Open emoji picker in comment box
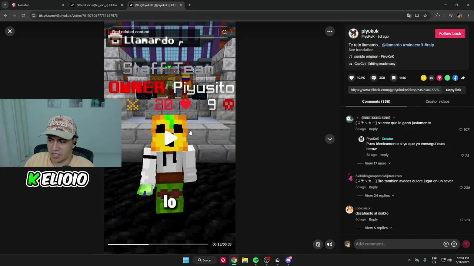 [x=454, y=244]
